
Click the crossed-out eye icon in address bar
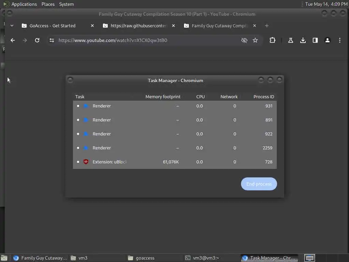coord(244,40)
